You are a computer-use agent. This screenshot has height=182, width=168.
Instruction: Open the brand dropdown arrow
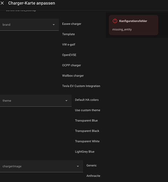click(x=53, y=25)
